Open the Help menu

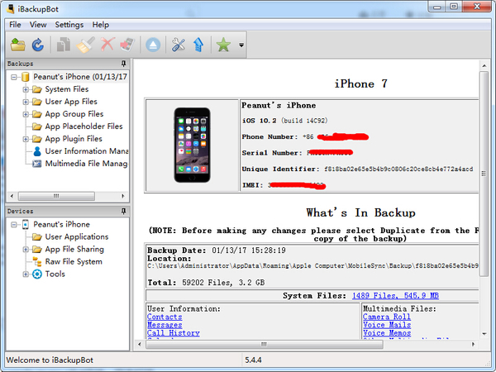click(x=101, y=25)
